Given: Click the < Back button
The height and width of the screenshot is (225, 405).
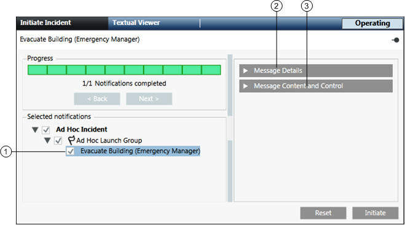Looking at the screenshot, I should [97, 99].
